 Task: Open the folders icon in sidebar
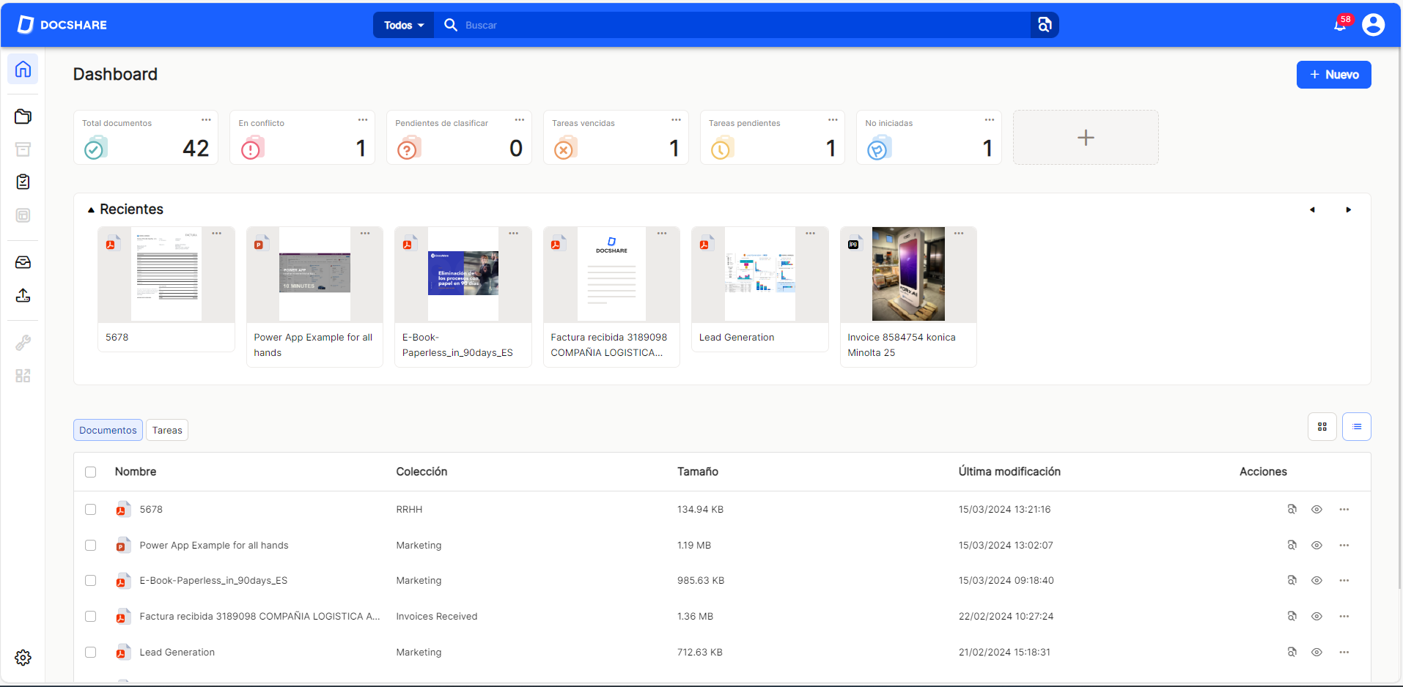pyautogui.click(x=23, y=116)
